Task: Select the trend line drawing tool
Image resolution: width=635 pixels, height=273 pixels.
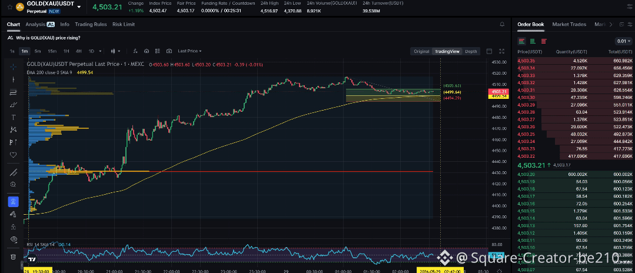Action: pyautogui.click(x=14, y=79)
